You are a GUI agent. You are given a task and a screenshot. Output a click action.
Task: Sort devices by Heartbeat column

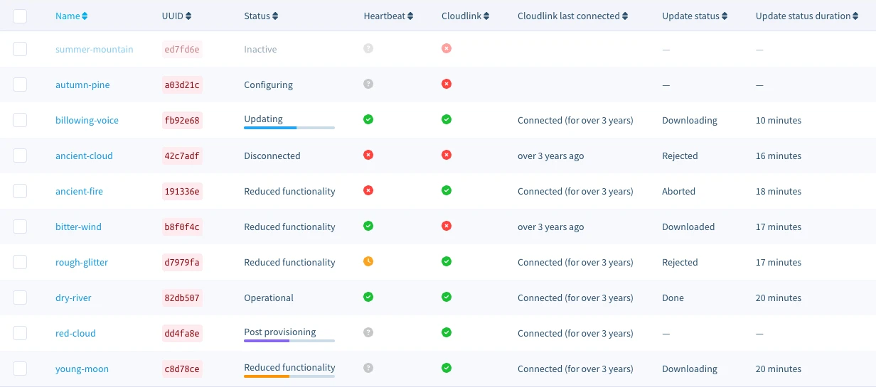388,16
